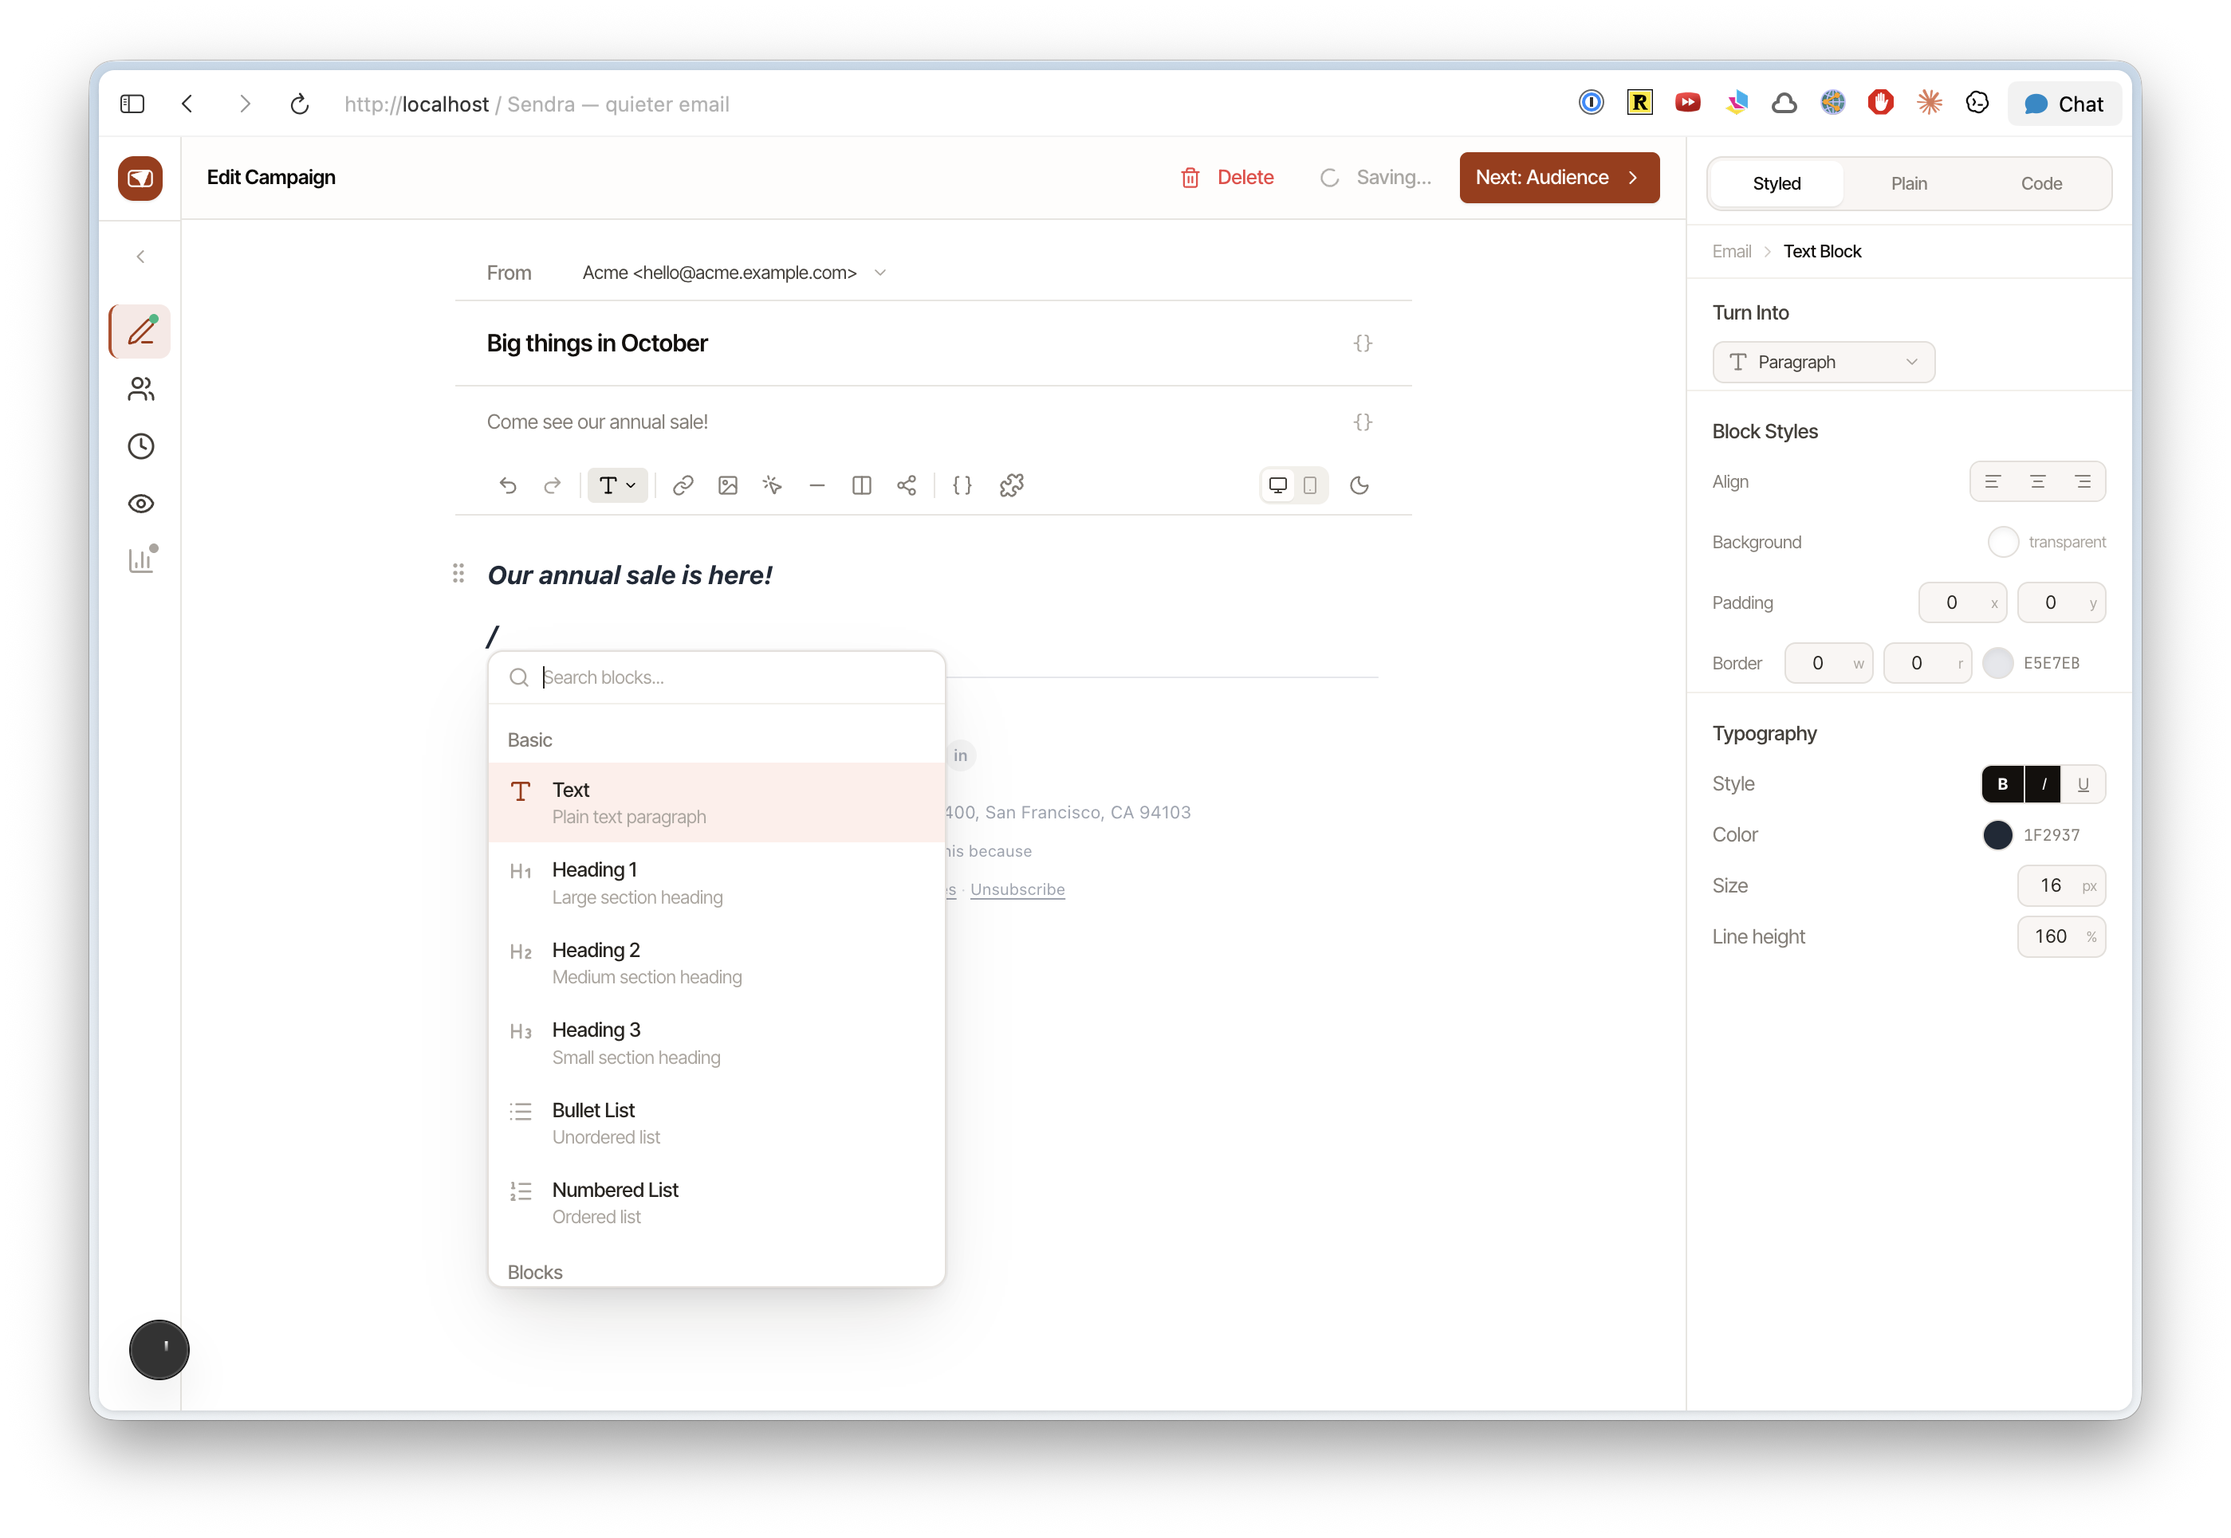2231x1538 pixels.
Task: Open the preview eye sidebar icon
Action: tap(141, 504)
